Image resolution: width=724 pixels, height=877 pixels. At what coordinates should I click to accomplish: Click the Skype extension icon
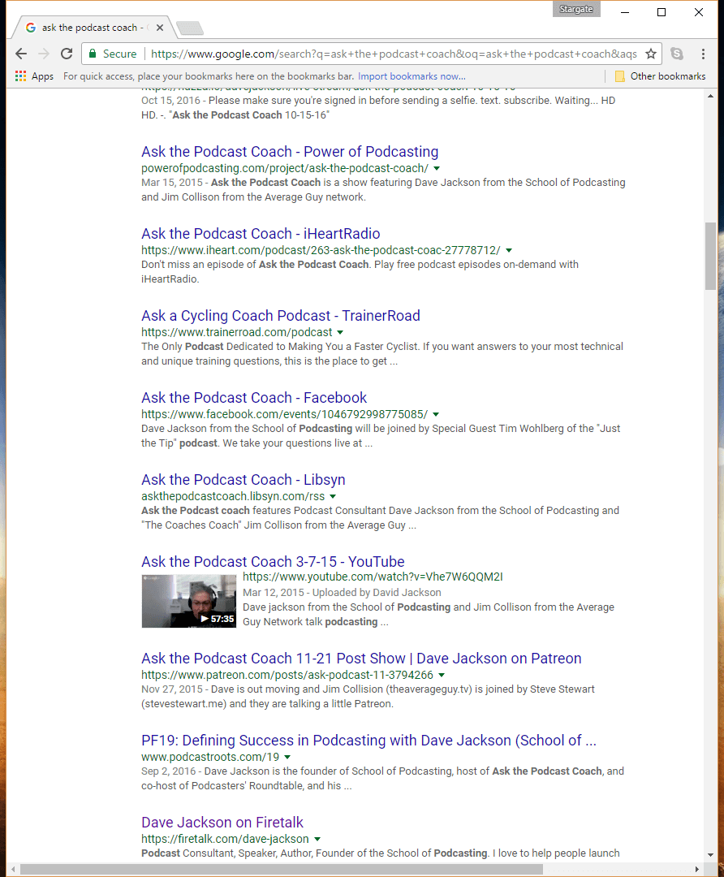676,54
